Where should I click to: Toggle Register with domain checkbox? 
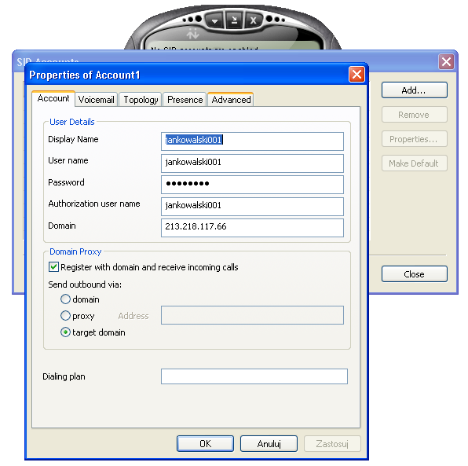coord(53,266)
